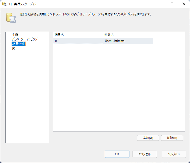Click the resize grip in the dialog corner
The width and height of the screenshot is (190, 163).
point(188,161)
